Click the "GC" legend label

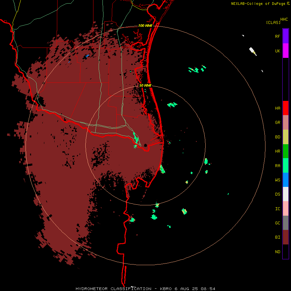point(277,223)
